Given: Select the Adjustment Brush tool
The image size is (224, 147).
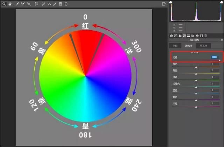Looking at the screenshot, I should (55, 4).
